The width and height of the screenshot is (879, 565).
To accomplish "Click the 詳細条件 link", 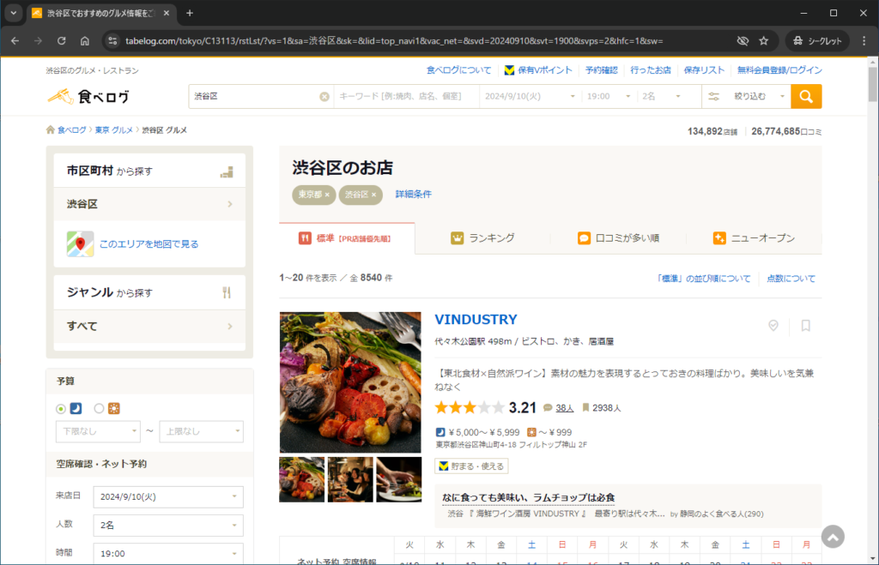I will (413, 195).
